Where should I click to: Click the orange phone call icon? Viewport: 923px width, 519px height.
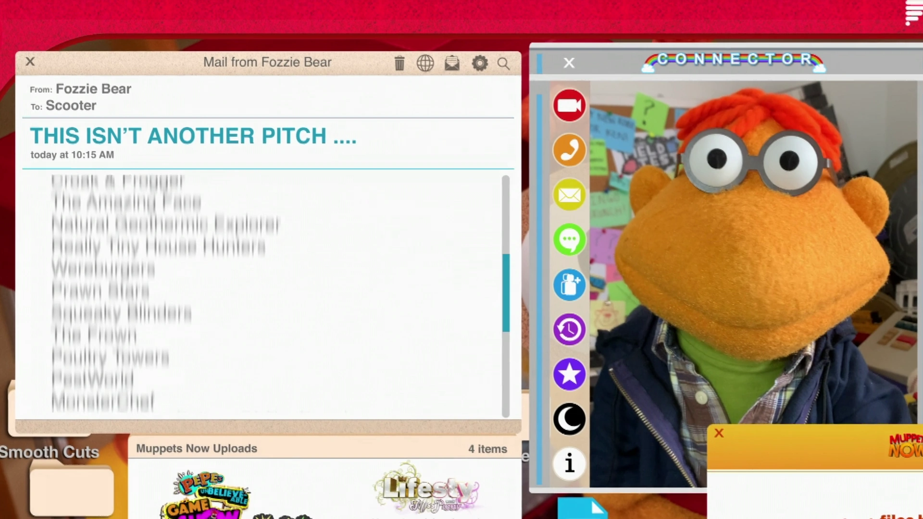(x=569, y=150)
